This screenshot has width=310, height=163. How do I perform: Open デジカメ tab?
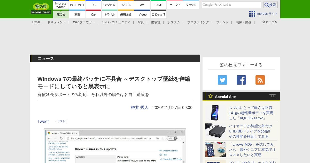(110, 5)
